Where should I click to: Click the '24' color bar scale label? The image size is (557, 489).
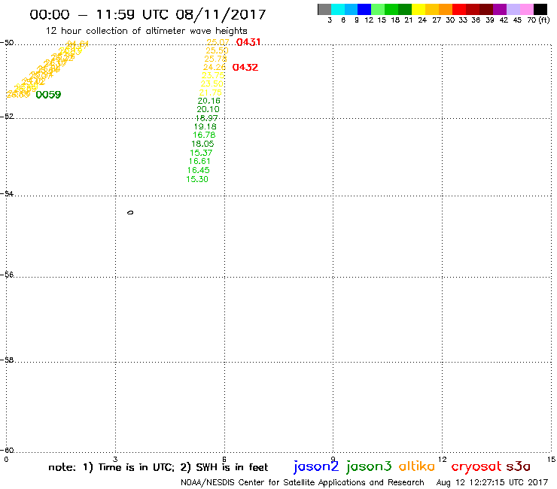click(422, 20)
